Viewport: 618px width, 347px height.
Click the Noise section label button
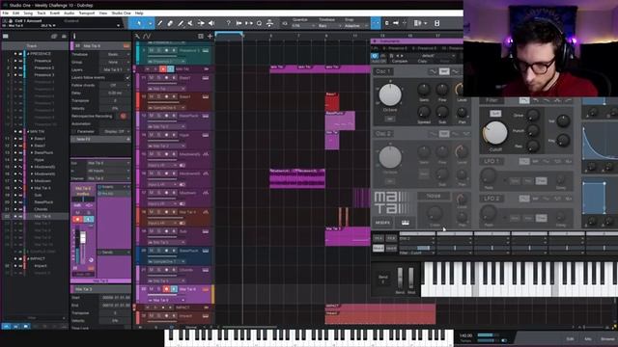(x=434, y=196)
